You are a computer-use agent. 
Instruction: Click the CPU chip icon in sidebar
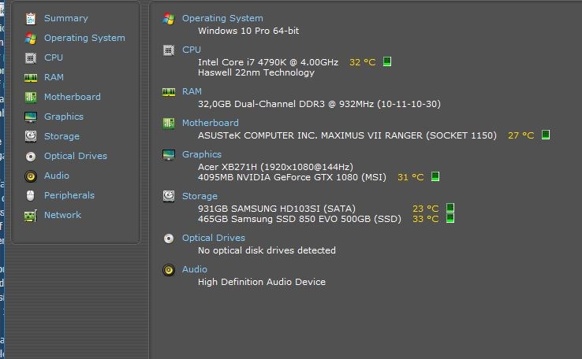(31, 57)
